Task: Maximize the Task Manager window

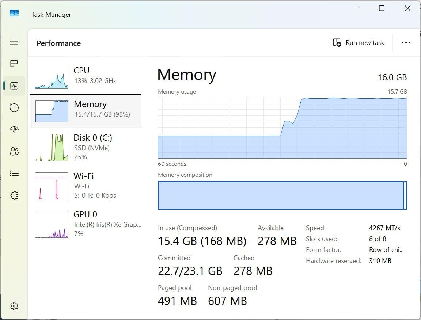Action: point(382,8)
